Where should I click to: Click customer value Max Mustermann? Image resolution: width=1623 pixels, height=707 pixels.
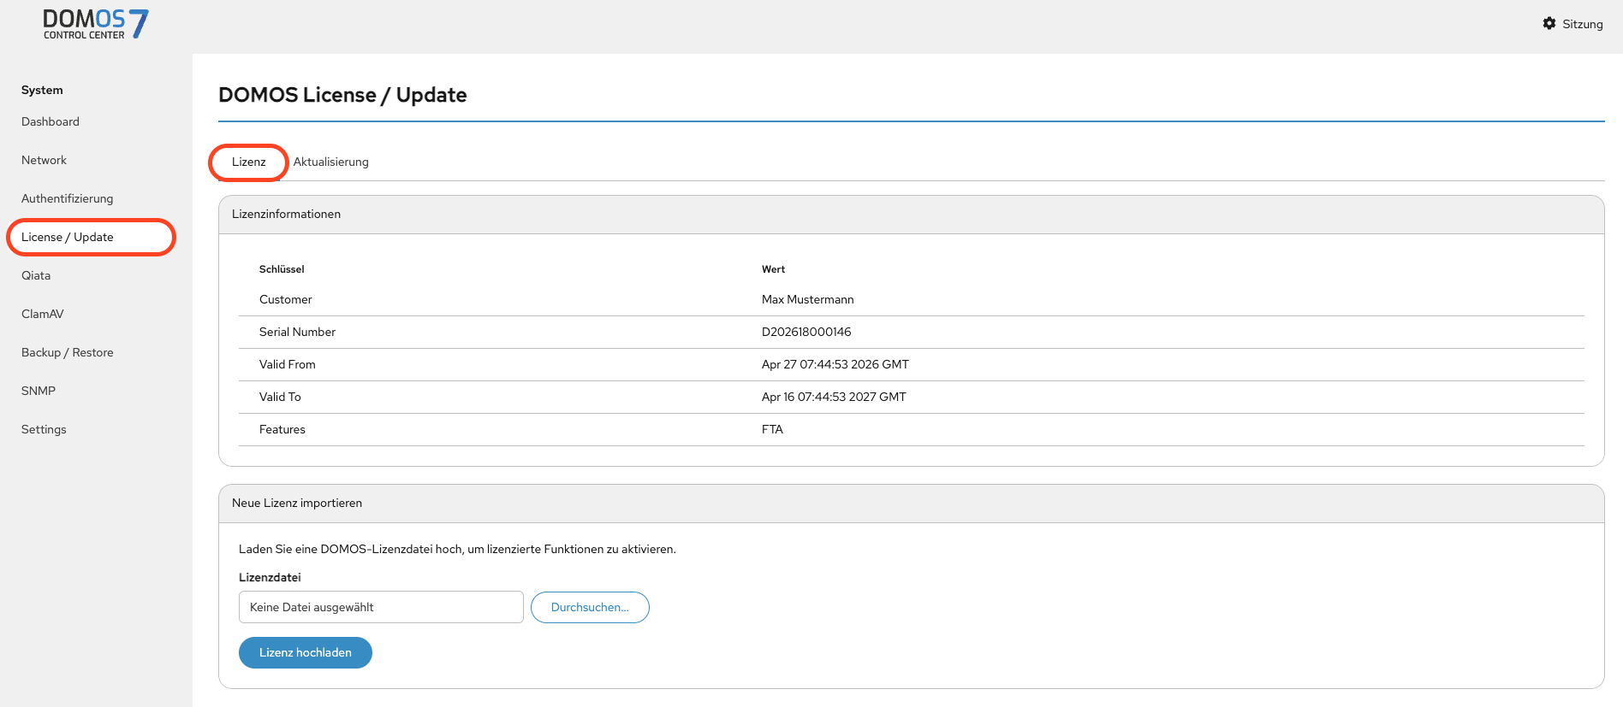[807, 299]
